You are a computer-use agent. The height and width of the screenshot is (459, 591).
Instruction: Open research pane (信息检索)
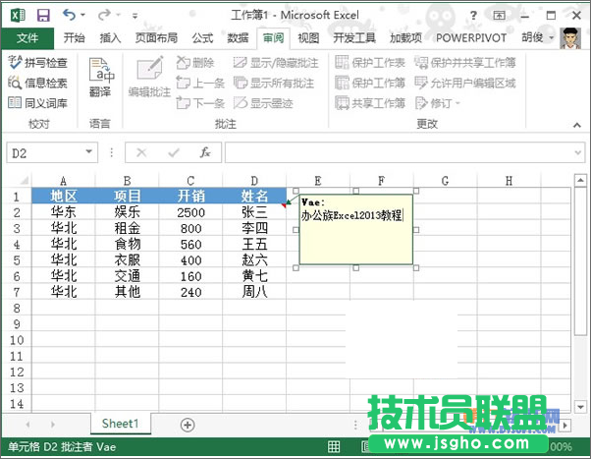coord(37,83)
